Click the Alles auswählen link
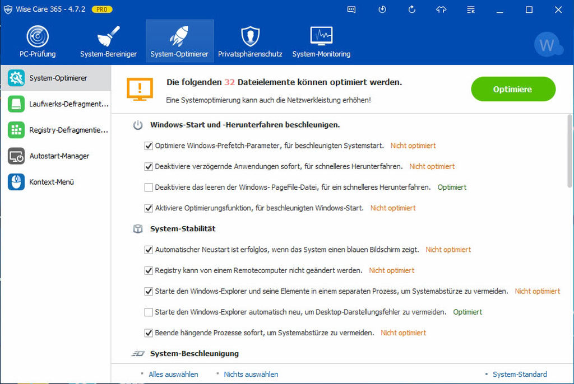Image resolution: width=574 pixels, height=384 pixels. [x=174, y=374]
